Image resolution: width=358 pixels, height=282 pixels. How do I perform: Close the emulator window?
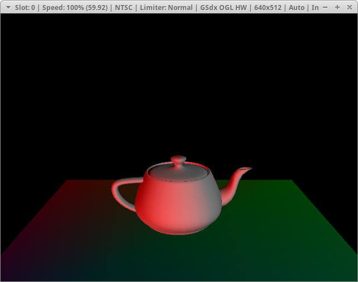pyautogui.click(x=349, y=7)
